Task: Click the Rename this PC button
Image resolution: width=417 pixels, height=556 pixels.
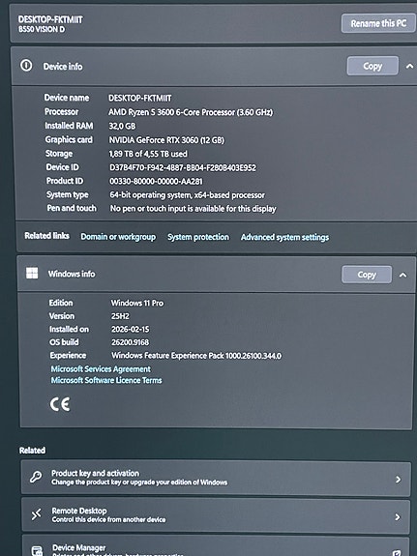Action: tap(378, 23)
